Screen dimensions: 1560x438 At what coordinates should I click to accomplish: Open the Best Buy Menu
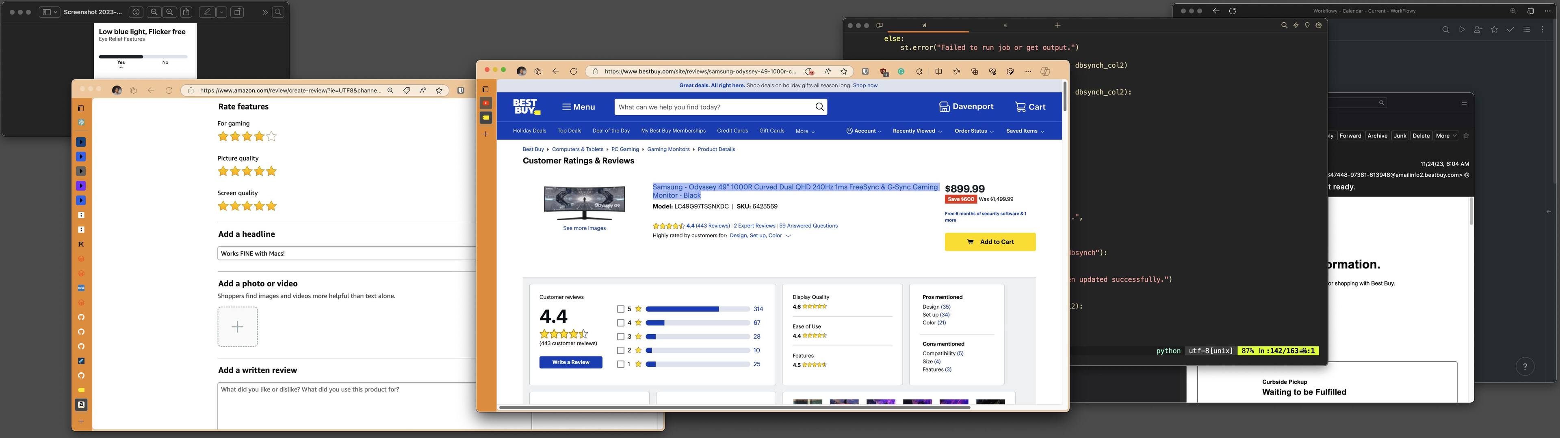click(x=578, y=107)
